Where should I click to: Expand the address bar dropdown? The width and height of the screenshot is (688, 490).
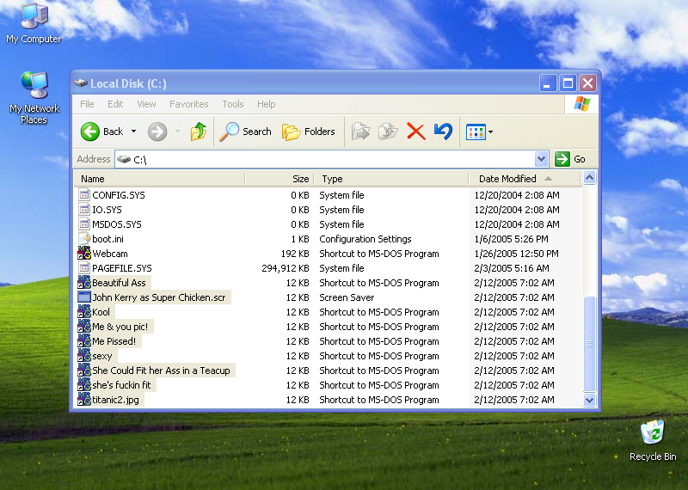click(542, 159)
